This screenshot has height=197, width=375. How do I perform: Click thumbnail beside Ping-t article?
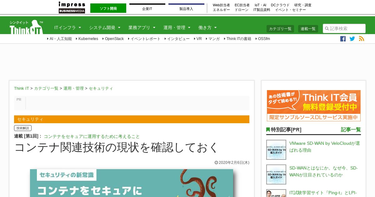(276, 193)
